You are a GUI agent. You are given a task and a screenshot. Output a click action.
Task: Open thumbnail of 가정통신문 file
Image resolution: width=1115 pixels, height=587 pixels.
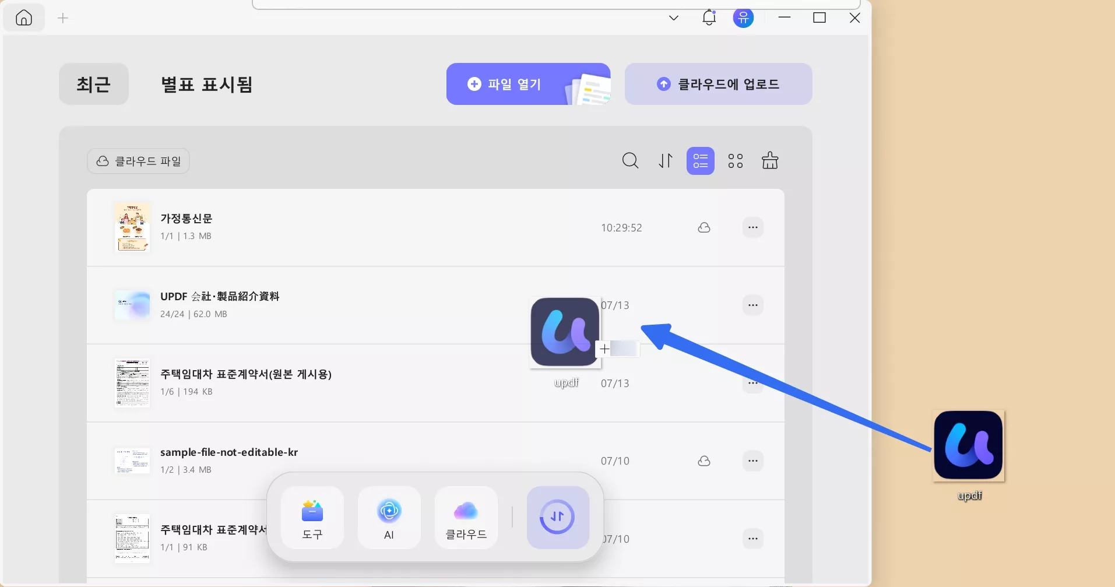click(132, 227)
